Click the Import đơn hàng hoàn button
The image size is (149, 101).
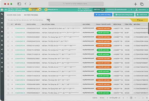(x=124, y=15)
